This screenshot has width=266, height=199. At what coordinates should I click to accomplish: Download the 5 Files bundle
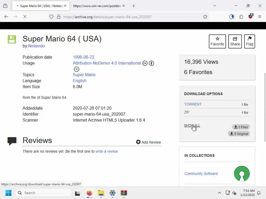tap(241, 127)
